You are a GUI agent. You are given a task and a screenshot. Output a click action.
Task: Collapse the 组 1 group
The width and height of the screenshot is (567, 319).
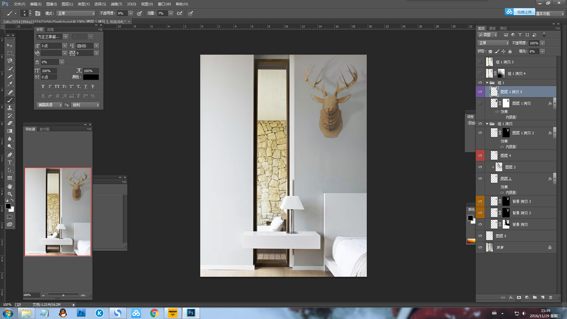[x=487, y=83]
